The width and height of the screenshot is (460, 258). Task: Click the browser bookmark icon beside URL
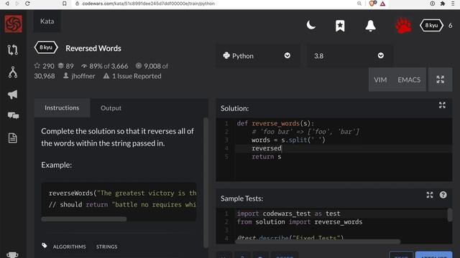click(64, 4)
